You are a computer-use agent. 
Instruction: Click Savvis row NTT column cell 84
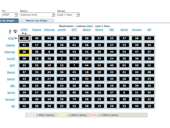pos(74,79)
